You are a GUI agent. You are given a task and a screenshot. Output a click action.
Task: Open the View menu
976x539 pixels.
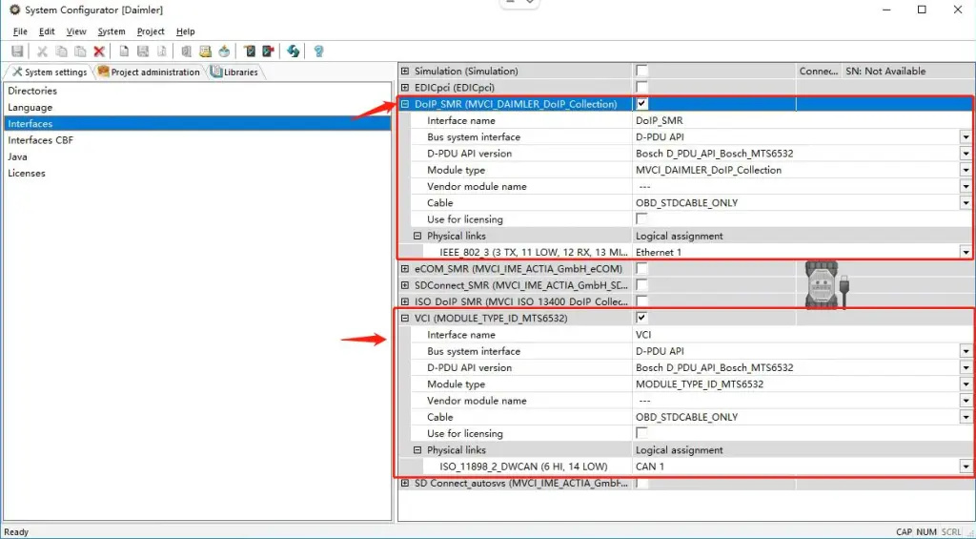point(76,31)
